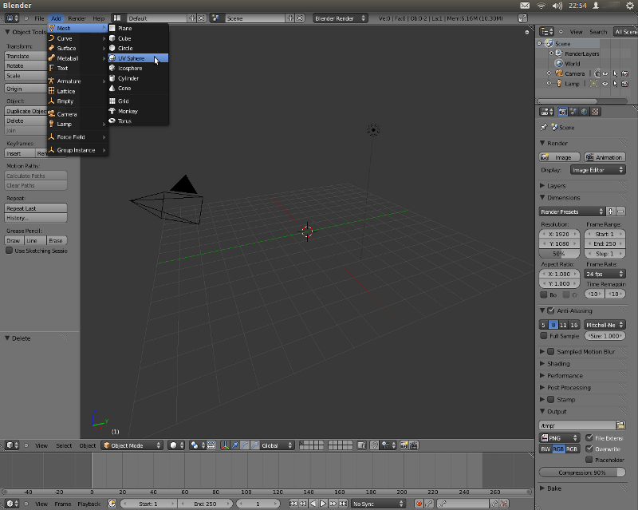638x510 pixels.
Task: Enable the Full Sample checkbox
Action: tap(544, 336)
